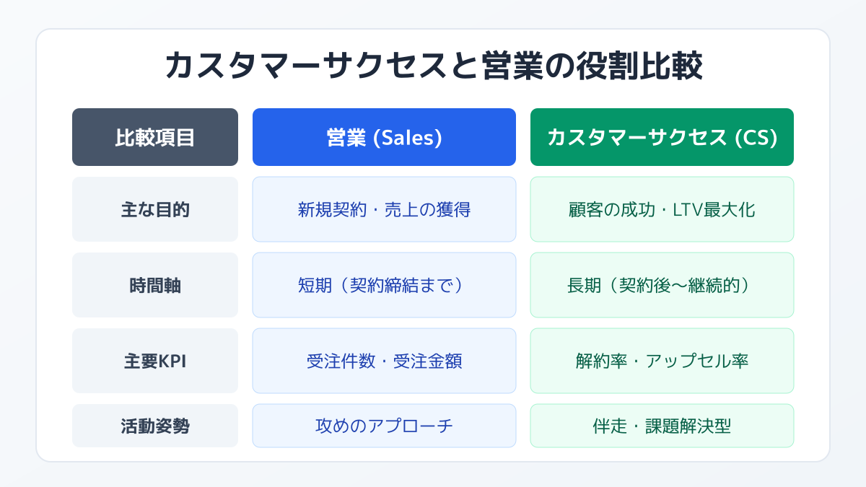866x487 pixels.
Task: Click the 長期（契約後〜継続的） cell
Action: click(x=662, y=285)
